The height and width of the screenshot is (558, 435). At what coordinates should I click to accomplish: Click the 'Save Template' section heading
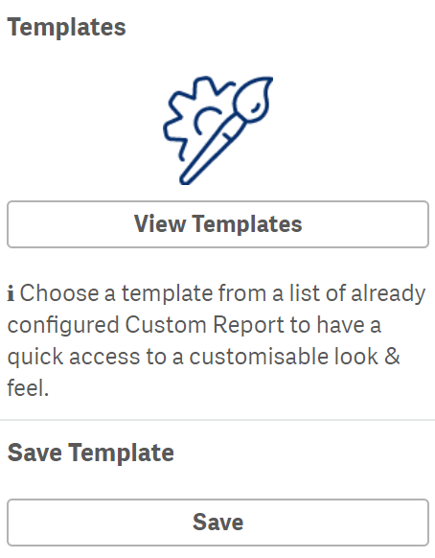(x=91, y=453)
